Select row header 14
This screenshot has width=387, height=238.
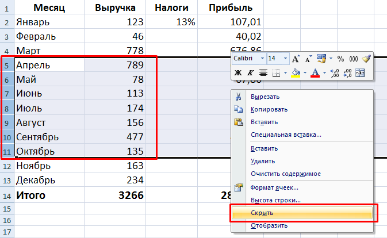coord(7,195)
